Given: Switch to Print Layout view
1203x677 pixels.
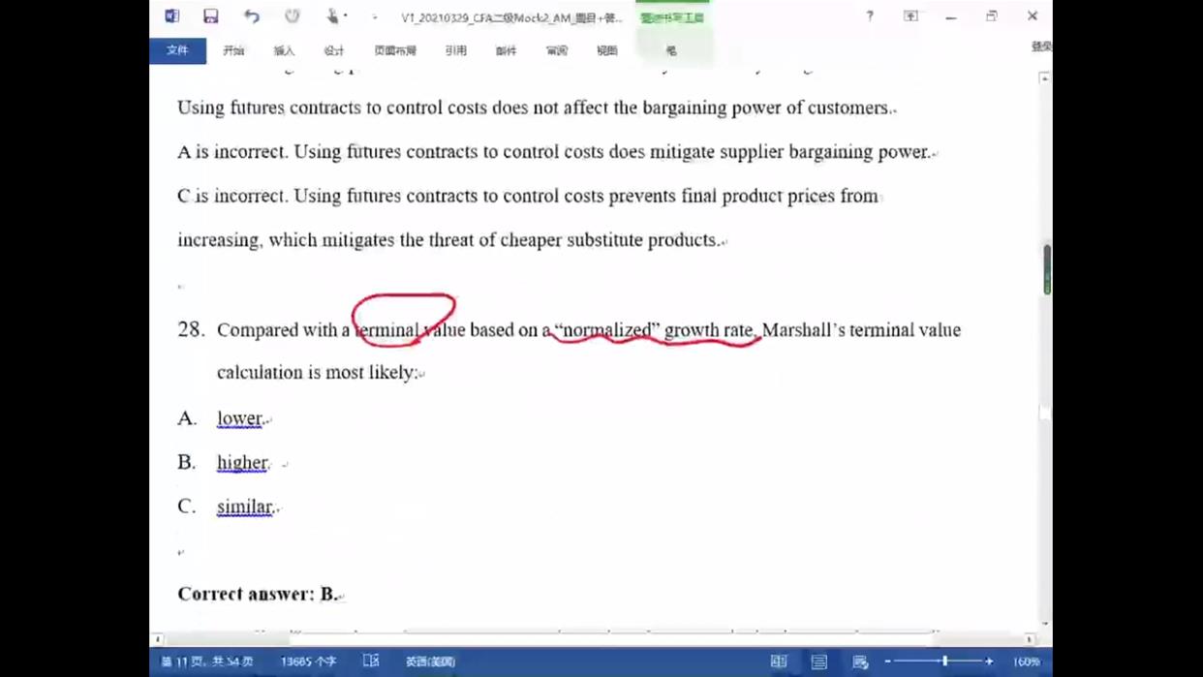Looking at the screenshot, I should click(x=819, y=662).
